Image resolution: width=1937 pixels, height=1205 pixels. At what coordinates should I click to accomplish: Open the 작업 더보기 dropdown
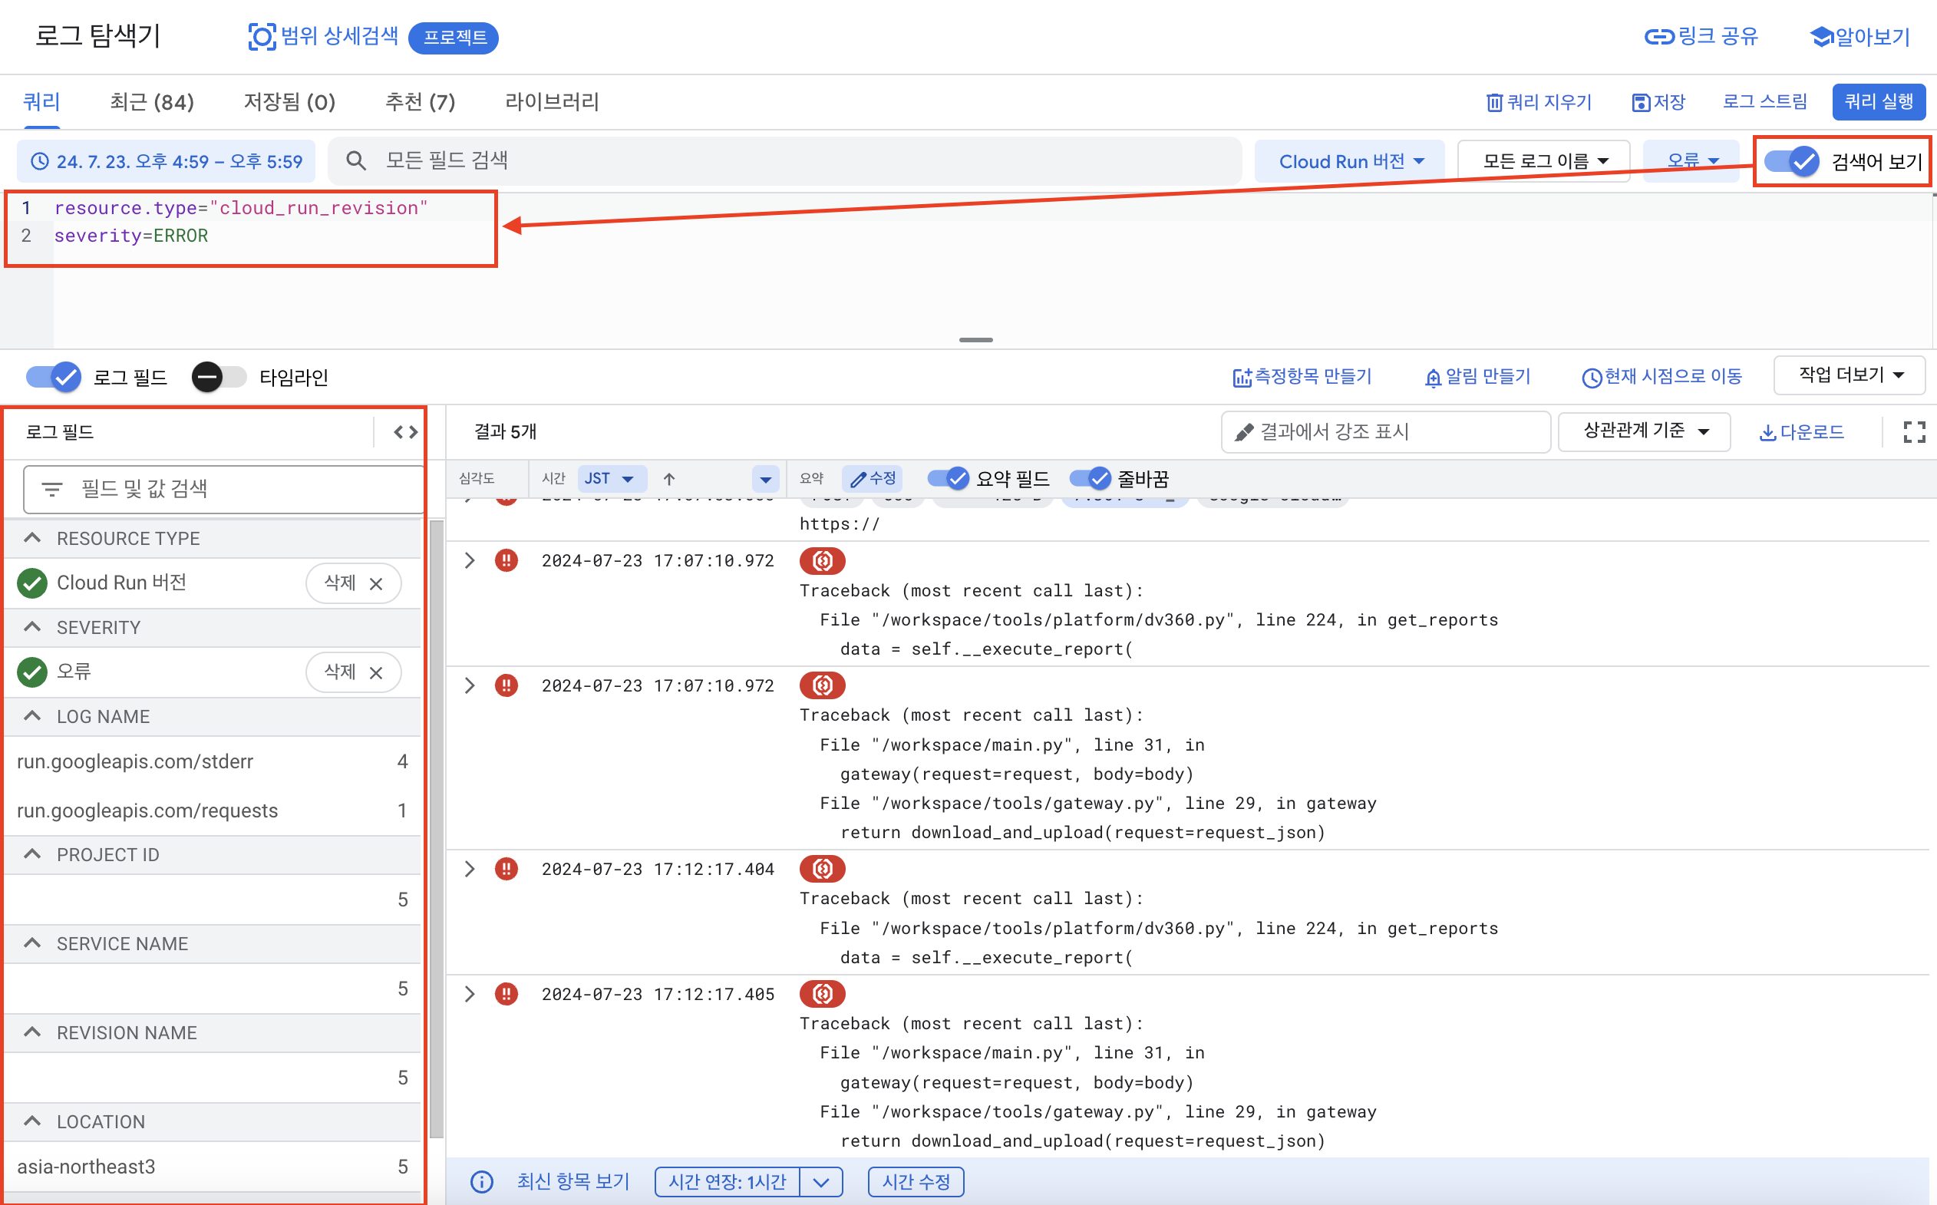[1850, 375]
